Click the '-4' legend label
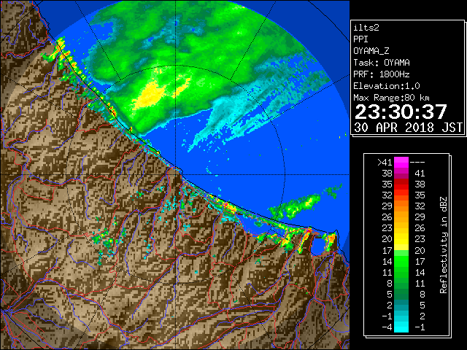Viewport: 467px width, 350px height. point(387,327)
